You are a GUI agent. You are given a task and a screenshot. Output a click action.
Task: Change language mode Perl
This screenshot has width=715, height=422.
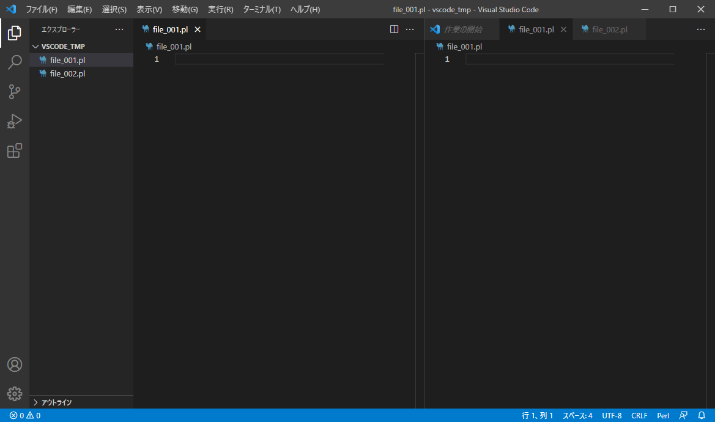pyautogui.click(x=663, y=415)
